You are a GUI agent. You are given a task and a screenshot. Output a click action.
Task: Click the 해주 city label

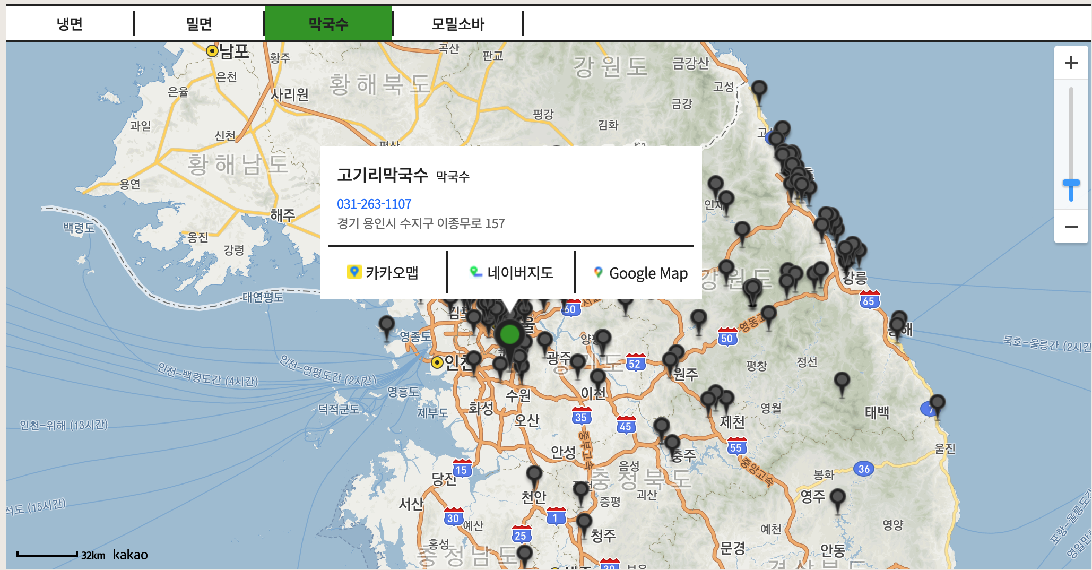click(282, 215)
